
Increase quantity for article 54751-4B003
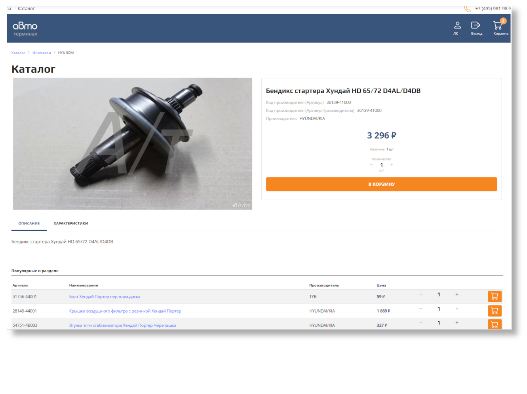click(x=457, y=323)
